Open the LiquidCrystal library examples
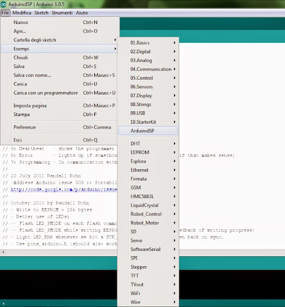 (148, 205)
